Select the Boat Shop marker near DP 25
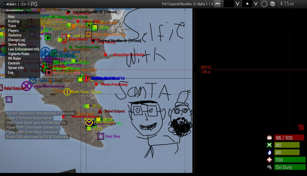Screen dimensions: 307x176 tap(101, 136)
